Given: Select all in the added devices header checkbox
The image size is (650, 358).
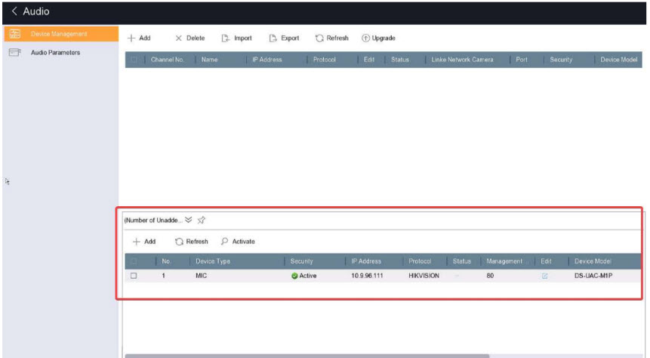Looking at the screenshot, I should (x=134, y=60).
